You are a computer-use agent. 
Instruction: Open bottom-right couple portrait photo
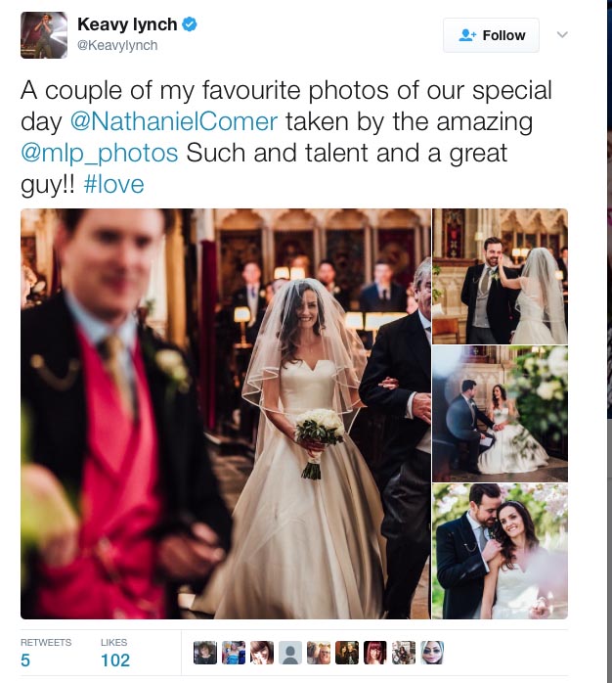pos(501,552)
